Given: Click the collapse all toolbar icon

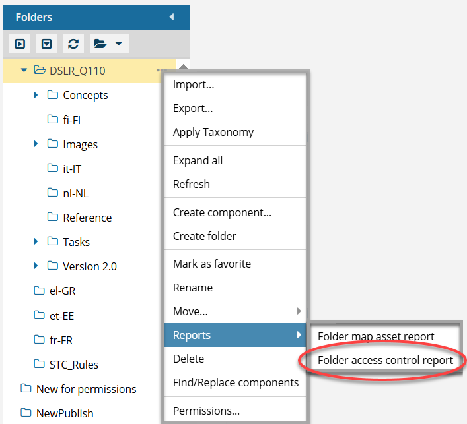Looking at the screenshot, I should 46,44.
